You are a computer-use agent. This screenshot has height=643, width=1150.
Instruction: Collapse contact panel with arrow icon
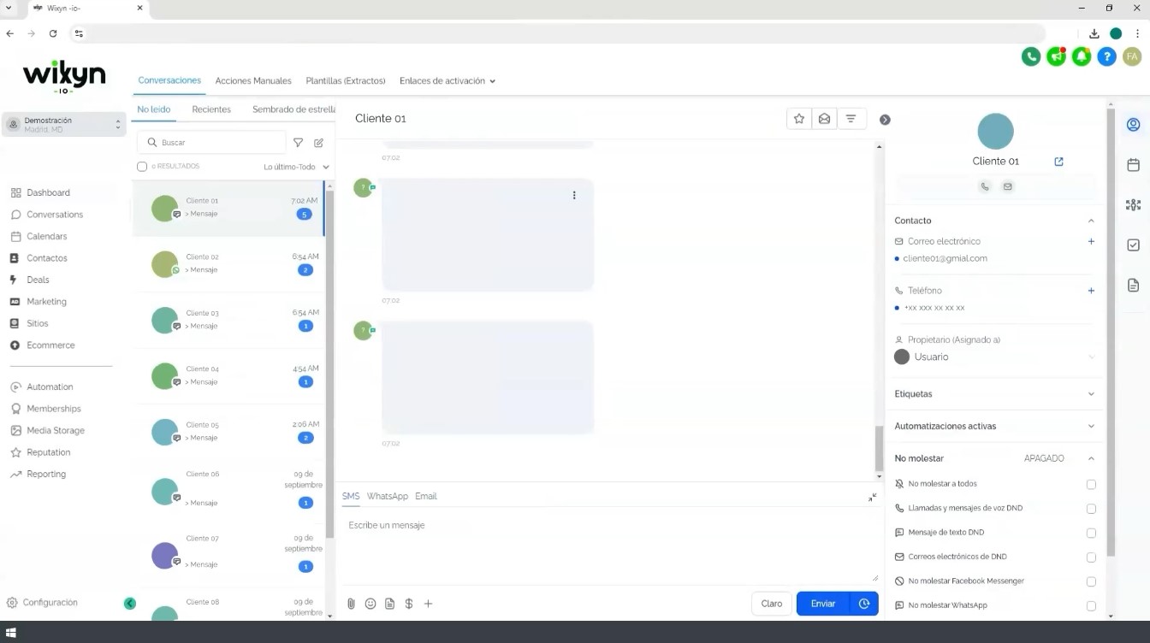[x=885, y=120]
